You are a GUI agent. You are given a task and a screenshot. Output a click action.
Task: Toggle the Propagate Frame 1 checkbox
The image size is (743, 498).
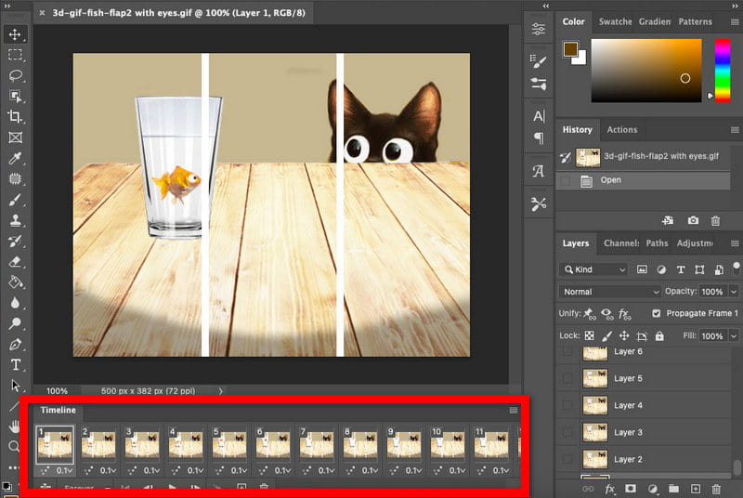(x=657, y=314)
